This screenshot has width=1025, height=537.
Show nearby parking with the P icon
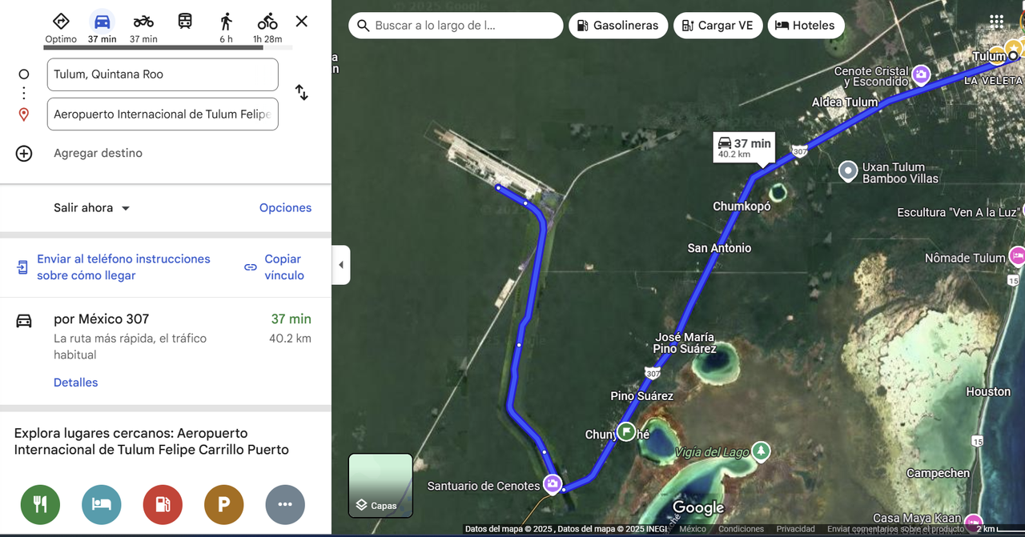point(224,504)
